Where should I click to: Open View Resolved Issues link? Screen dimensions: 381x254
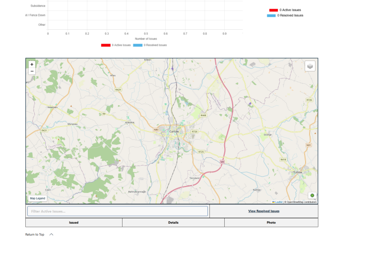tap(263, 211)
